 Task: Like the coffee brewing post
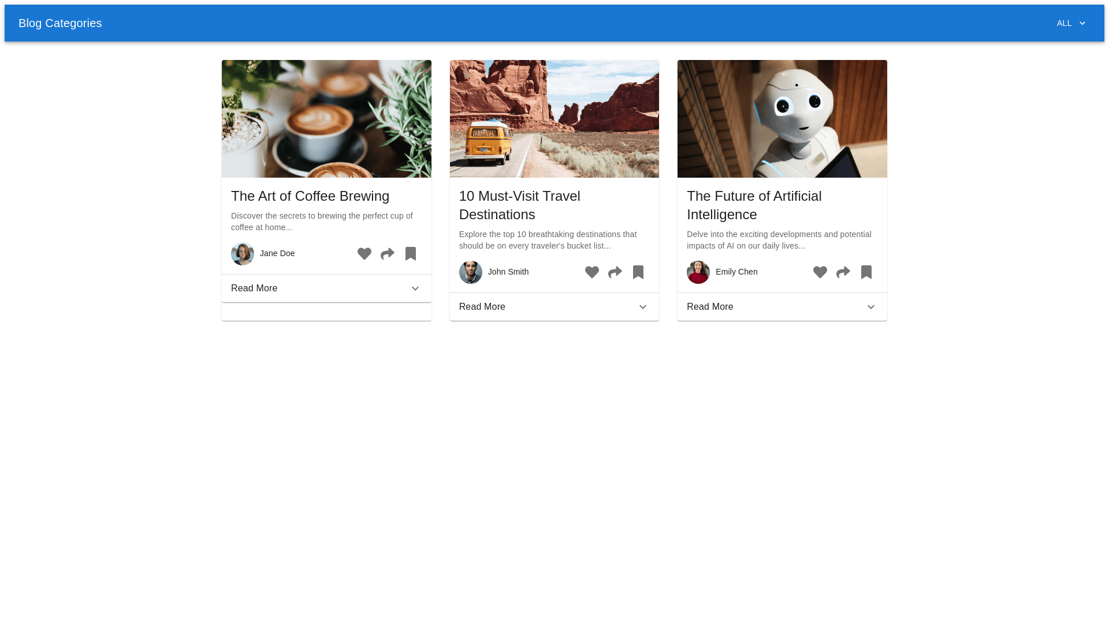(364, 254)
